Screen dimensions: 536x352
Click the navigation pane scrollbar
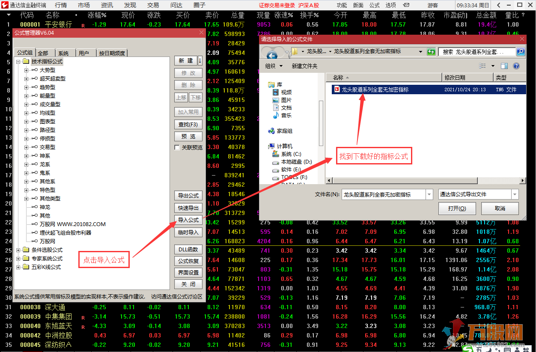click(x=321, y=124)
